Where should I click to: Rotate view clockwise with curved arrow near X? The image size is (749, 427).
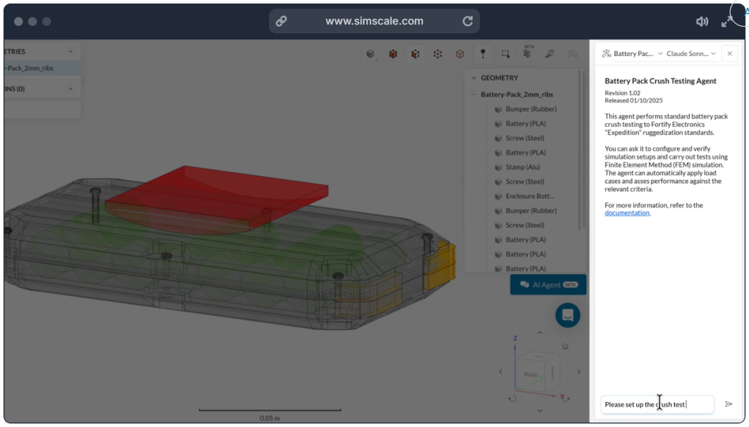[566, 399]
